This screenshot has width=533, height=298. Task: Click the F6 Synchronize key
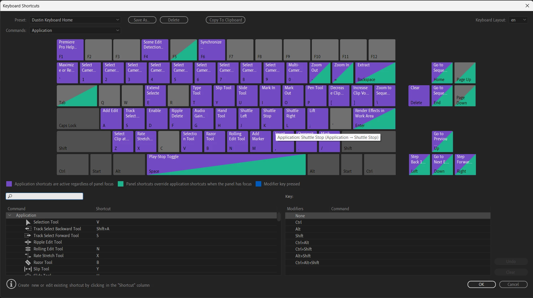(x=212, y=50)
